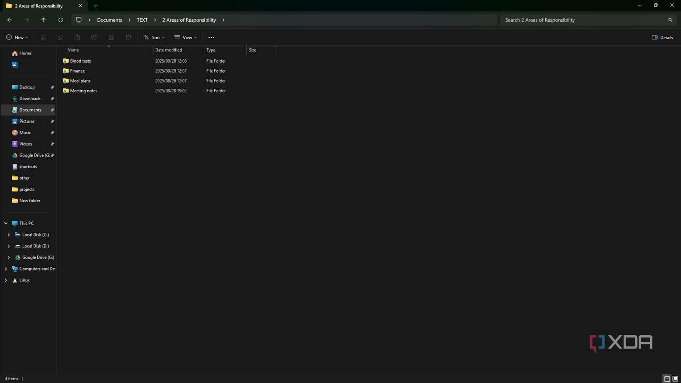The height and width of the screenshot is (383, 681).
Task: Open the New dropdown menu
Action: click(x=17, y=38)
